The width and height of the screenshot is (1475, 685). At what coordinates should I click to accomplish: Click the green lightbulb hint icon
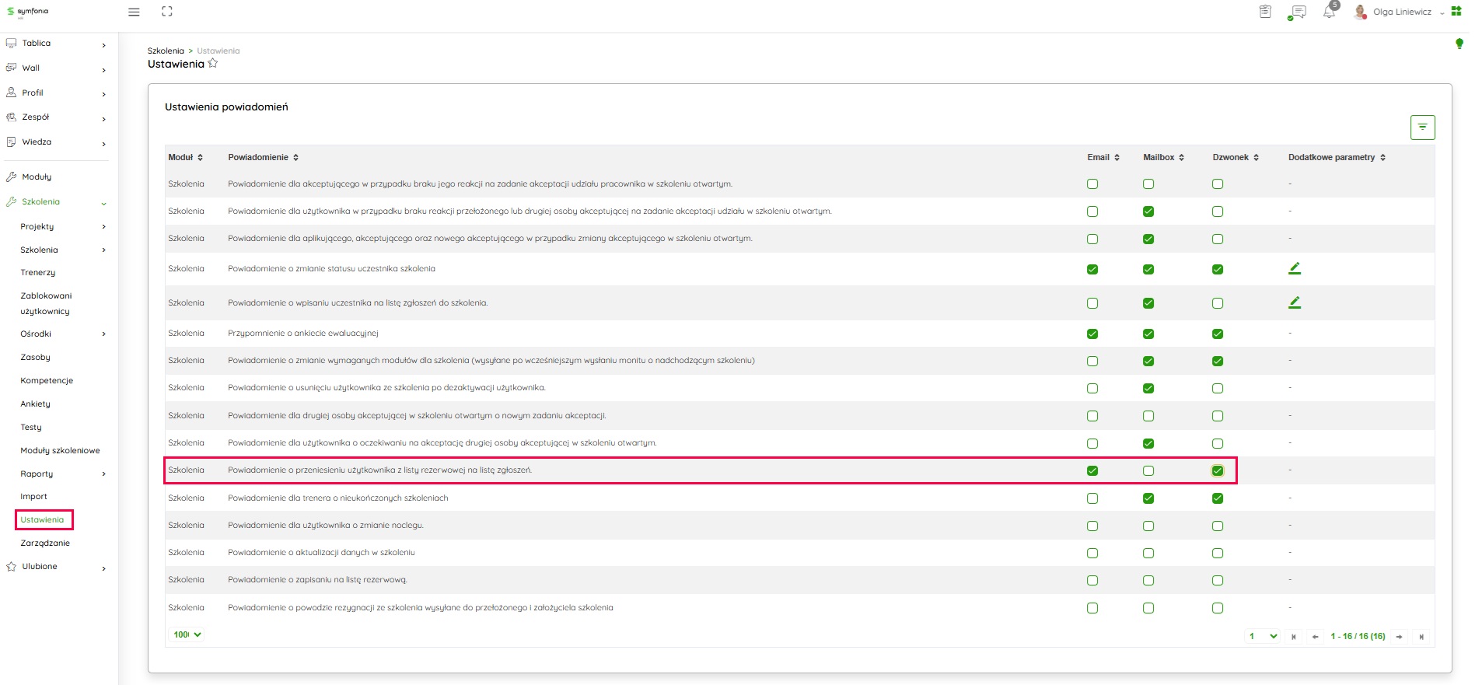coord(1459,44)
